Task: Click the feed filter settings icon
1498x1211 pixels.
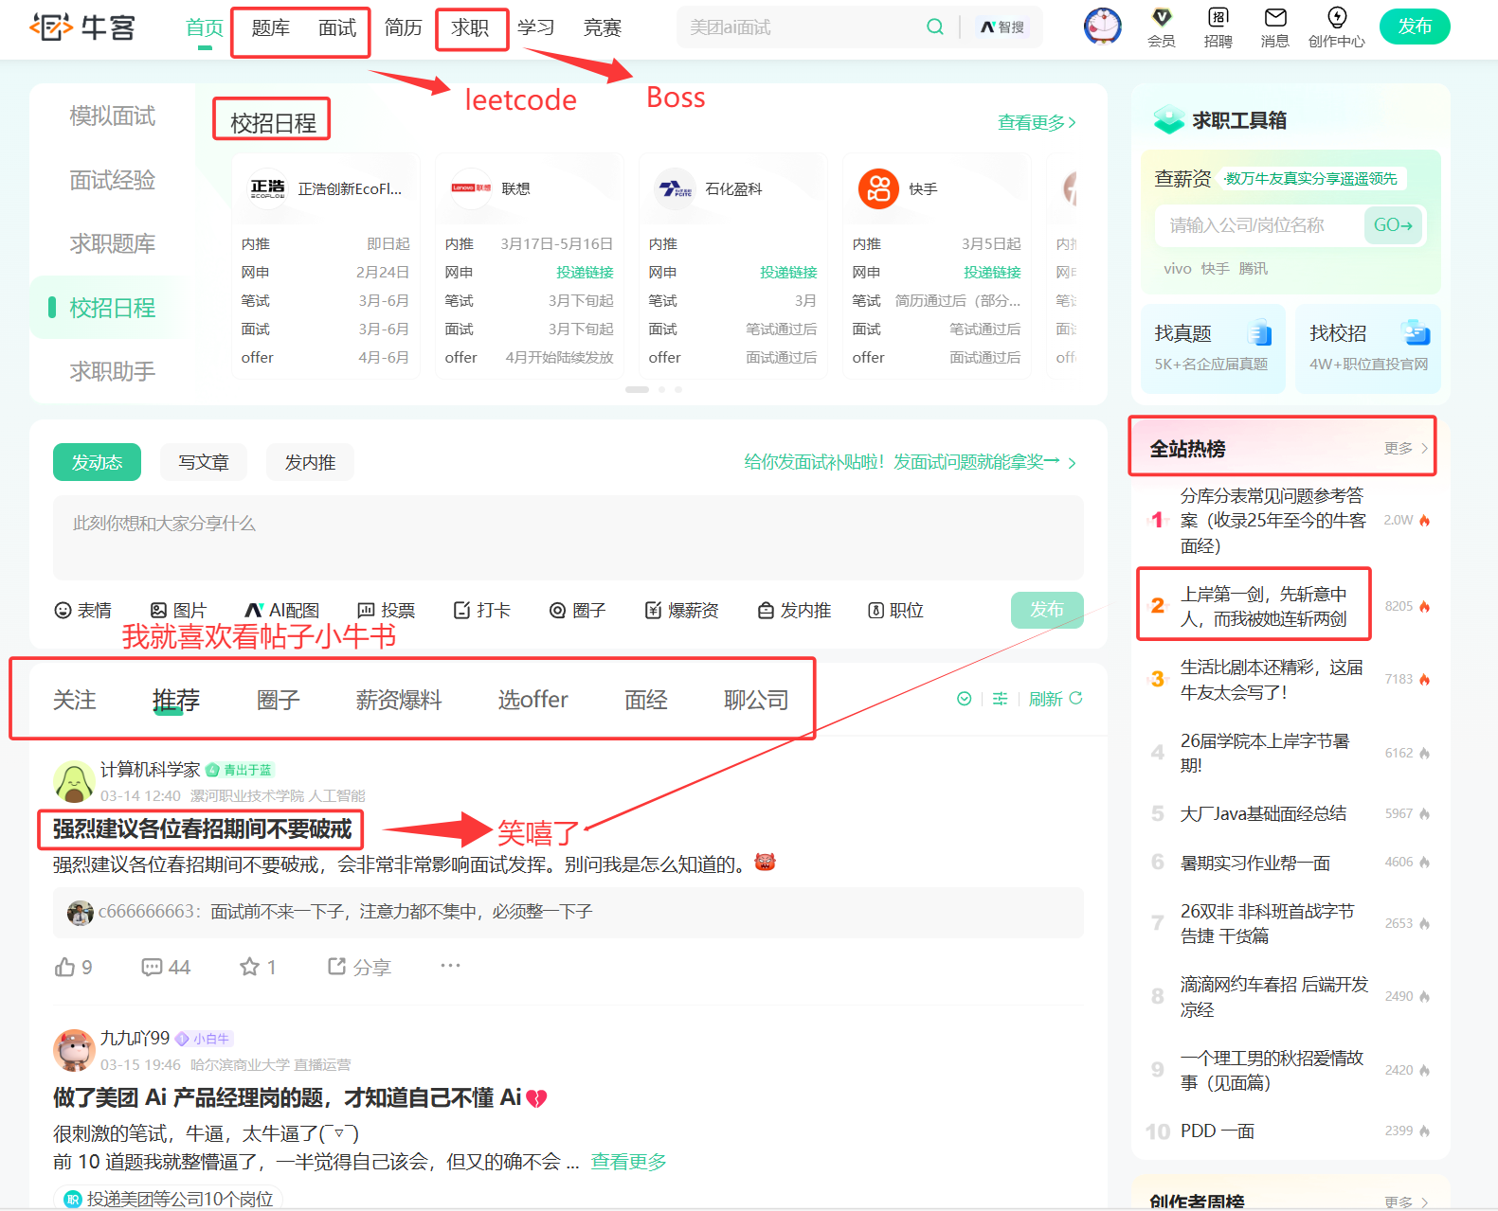Action: [1000, 699]
